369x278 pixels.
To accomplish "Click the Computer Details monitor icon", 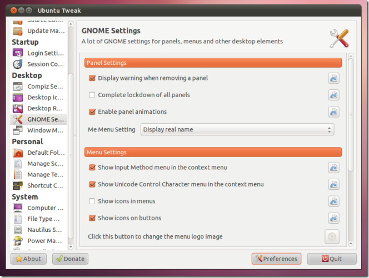I will point(18,208).
